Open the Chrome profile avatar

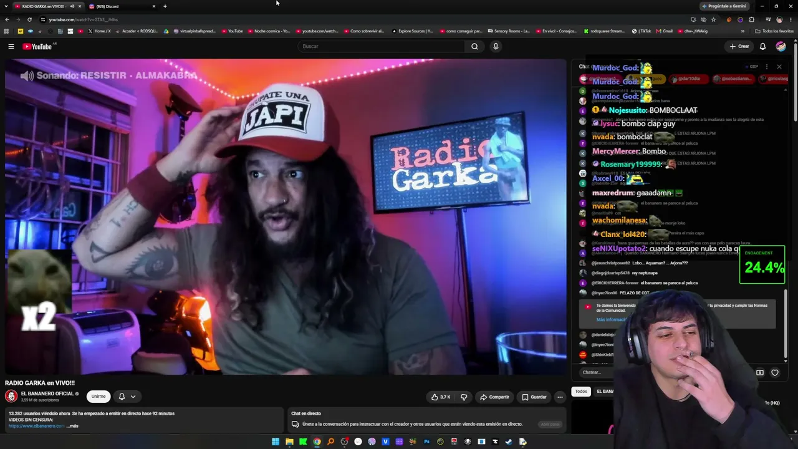(x=779, y=19)
